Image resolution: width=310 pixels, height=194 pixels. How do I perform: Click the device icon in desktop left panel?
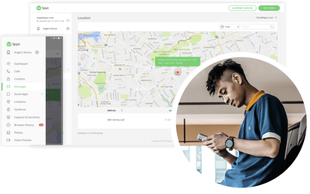(38, 29)
